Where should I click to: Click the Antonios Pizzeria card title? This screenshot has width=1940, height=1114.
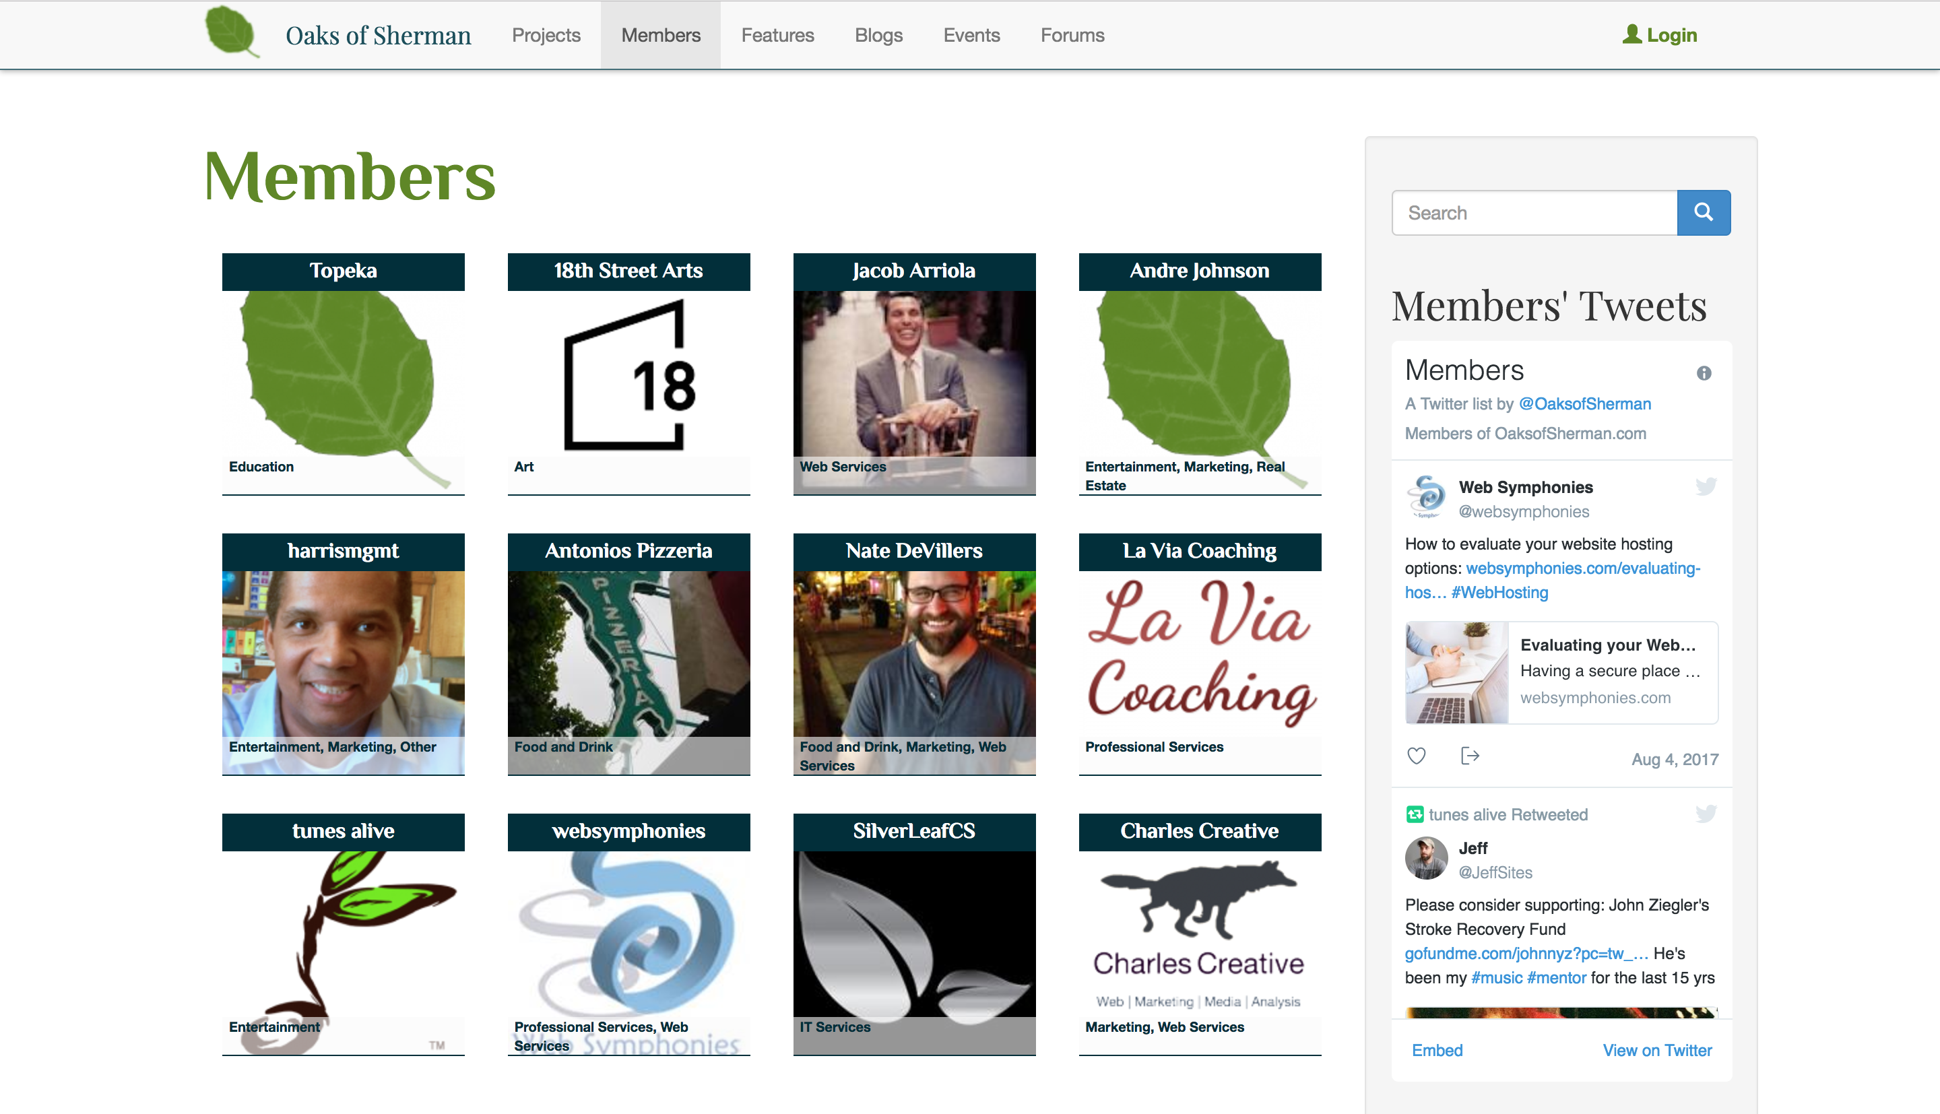[629, 551]
